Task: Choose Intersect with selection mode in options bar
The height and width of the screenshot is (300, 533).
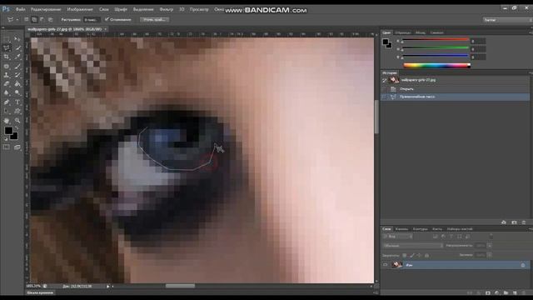Action: pos(50,20)
